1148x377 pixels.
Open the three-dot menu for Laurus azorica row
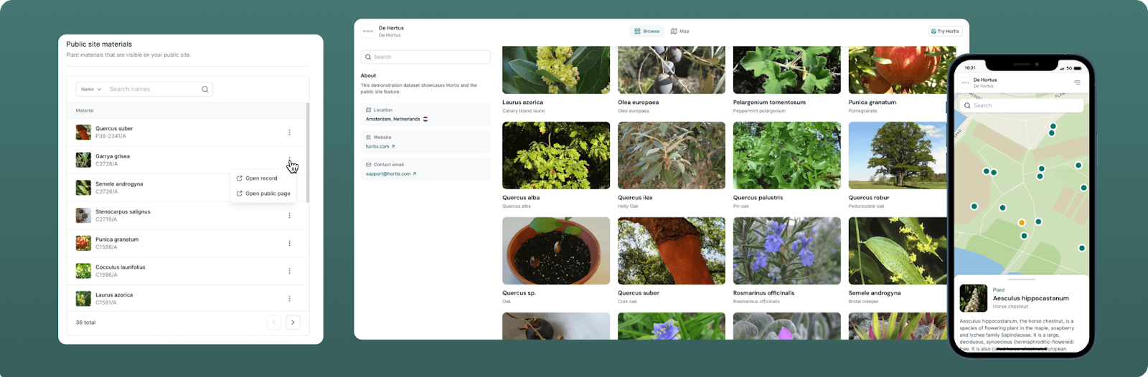coord(290,299)
